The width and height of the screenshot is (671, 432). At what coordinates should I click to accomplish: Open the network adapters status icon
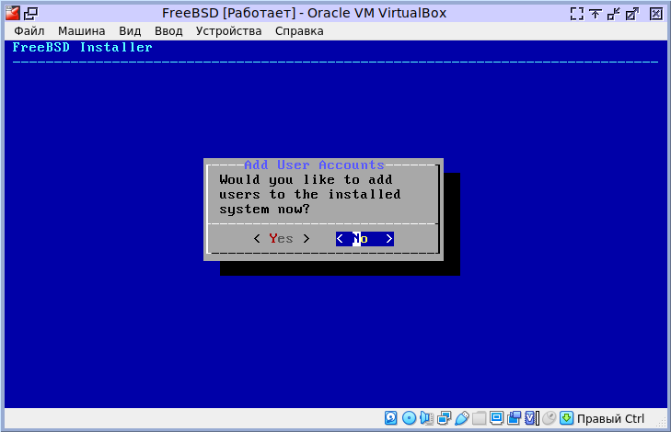445,418
